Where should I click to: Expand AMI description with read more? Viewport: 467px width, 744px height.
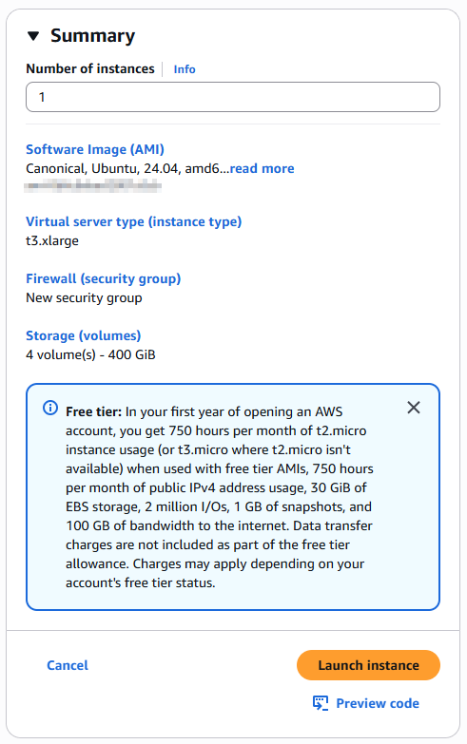coord(262,168)
